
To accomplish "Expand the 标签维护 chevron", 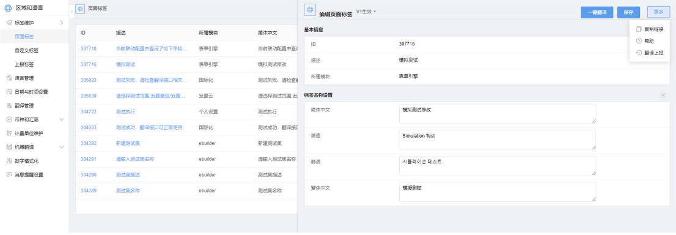I will click(62, 23).
